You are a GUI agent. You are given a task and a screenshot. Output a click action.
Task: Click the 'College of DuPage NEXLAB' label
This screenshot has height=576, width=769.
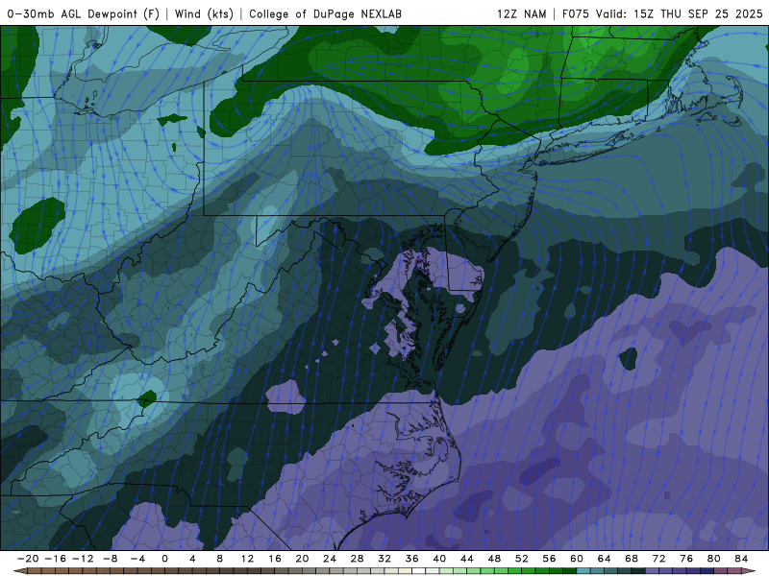325,13
